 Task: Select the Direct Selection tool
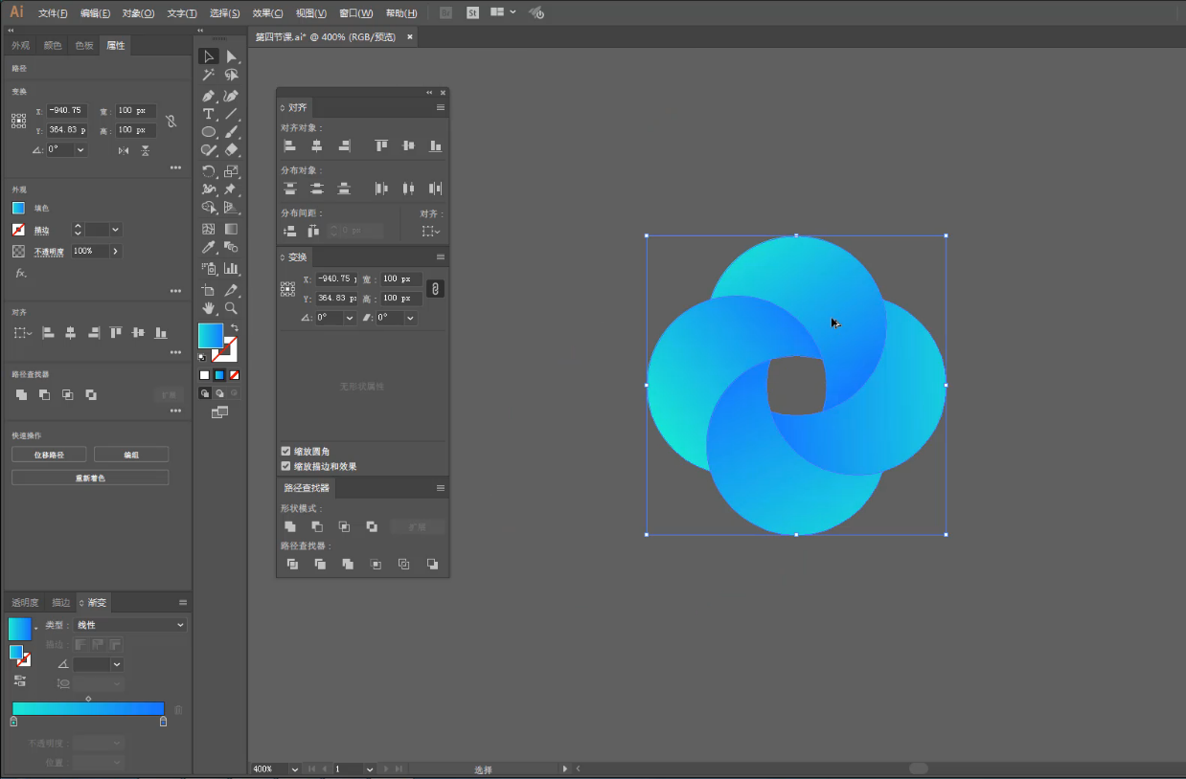(231, 56)
